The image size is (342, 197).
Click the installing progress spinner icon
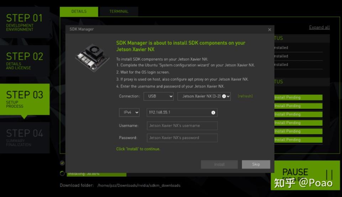click(62, 173)
